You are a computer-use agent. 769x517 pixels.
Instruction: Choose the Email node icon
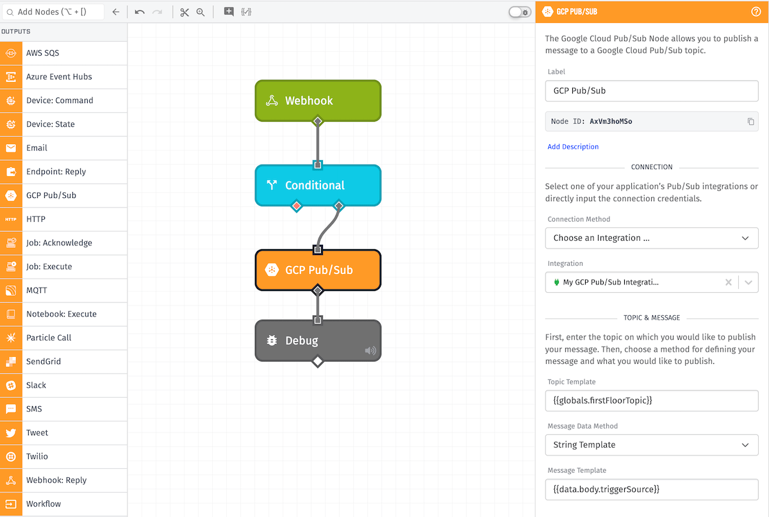[x=11, y=148]
